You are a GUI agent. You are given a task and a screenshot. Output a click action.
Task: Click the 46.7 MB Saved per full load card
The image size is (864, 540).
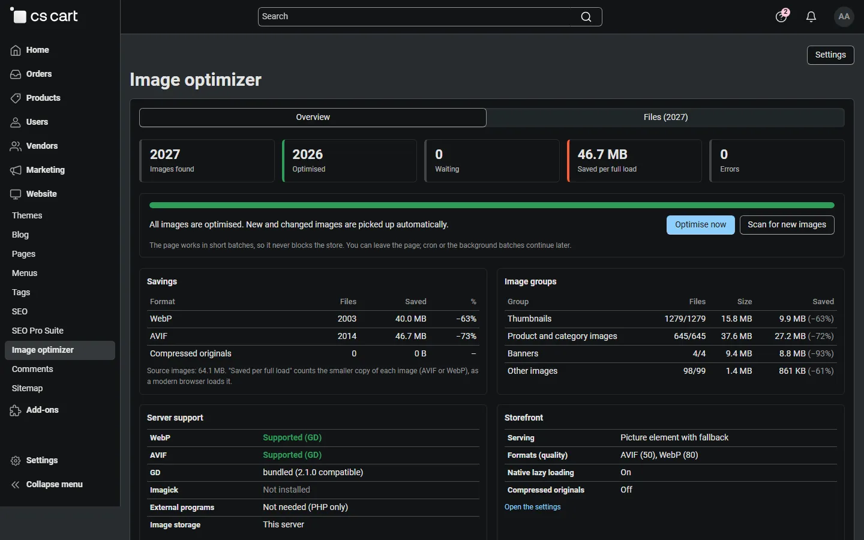(634, 161)
